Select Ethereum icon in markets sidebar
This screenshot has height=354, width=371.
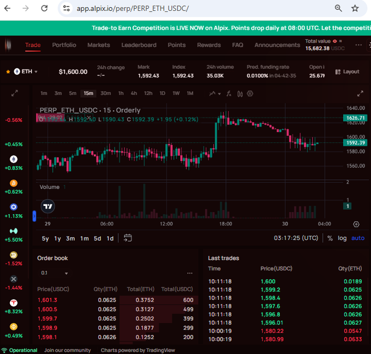(14, 159)
